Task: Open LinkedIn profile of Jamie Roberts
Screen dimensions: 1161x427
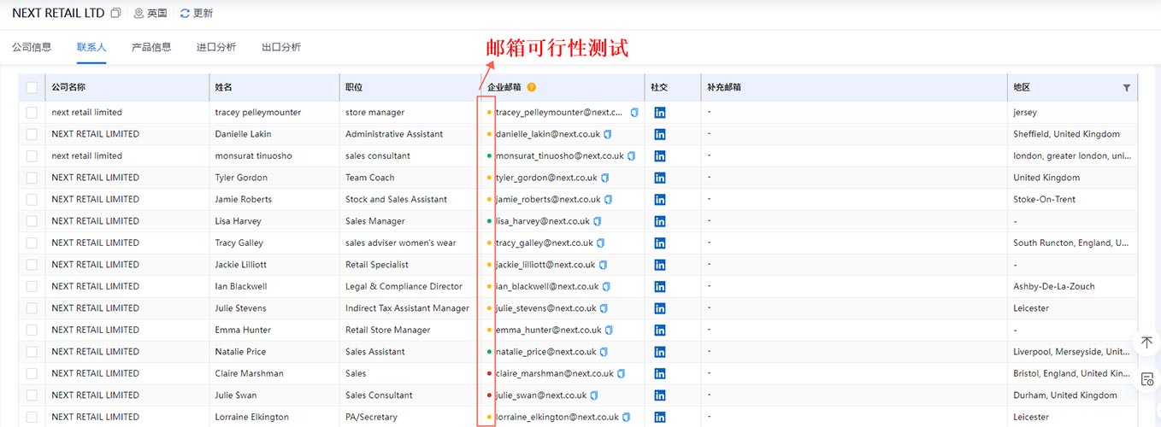Action: coord(660,199)
